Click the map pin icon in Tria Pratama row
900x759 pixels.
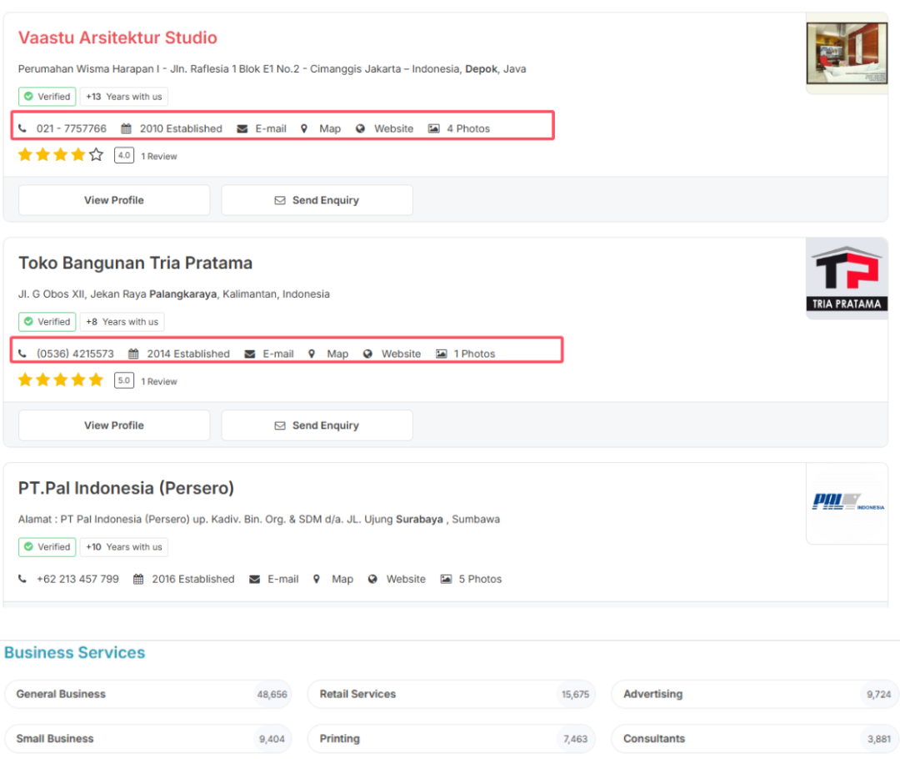tap(312, 354)
